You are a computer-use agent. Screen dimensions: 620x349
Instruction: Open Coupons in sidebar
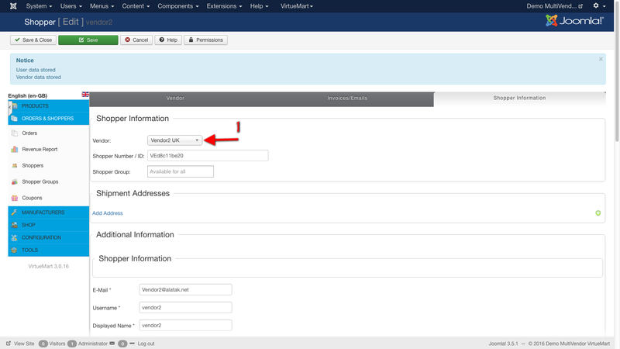(x=32, y=198)
